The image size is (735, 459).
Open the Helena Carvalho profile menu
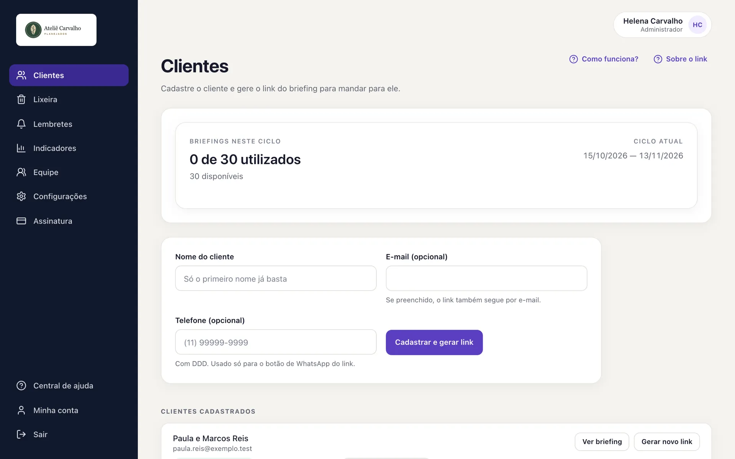coord(662,25)
